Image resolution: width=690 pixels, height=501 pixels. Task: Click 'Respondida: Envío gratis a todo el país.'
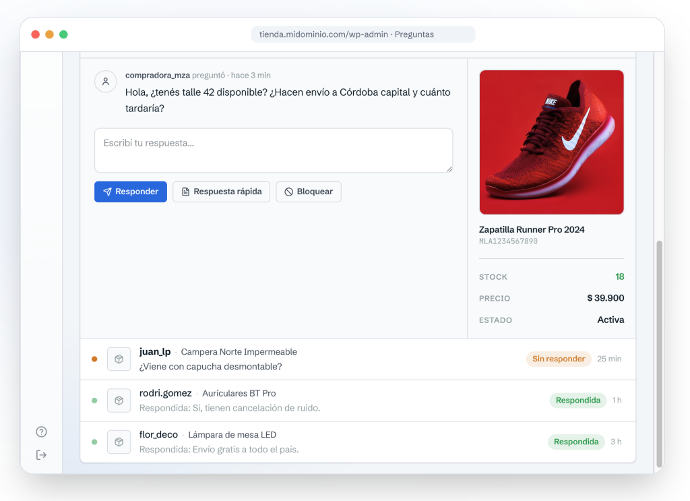coord(219,450)
